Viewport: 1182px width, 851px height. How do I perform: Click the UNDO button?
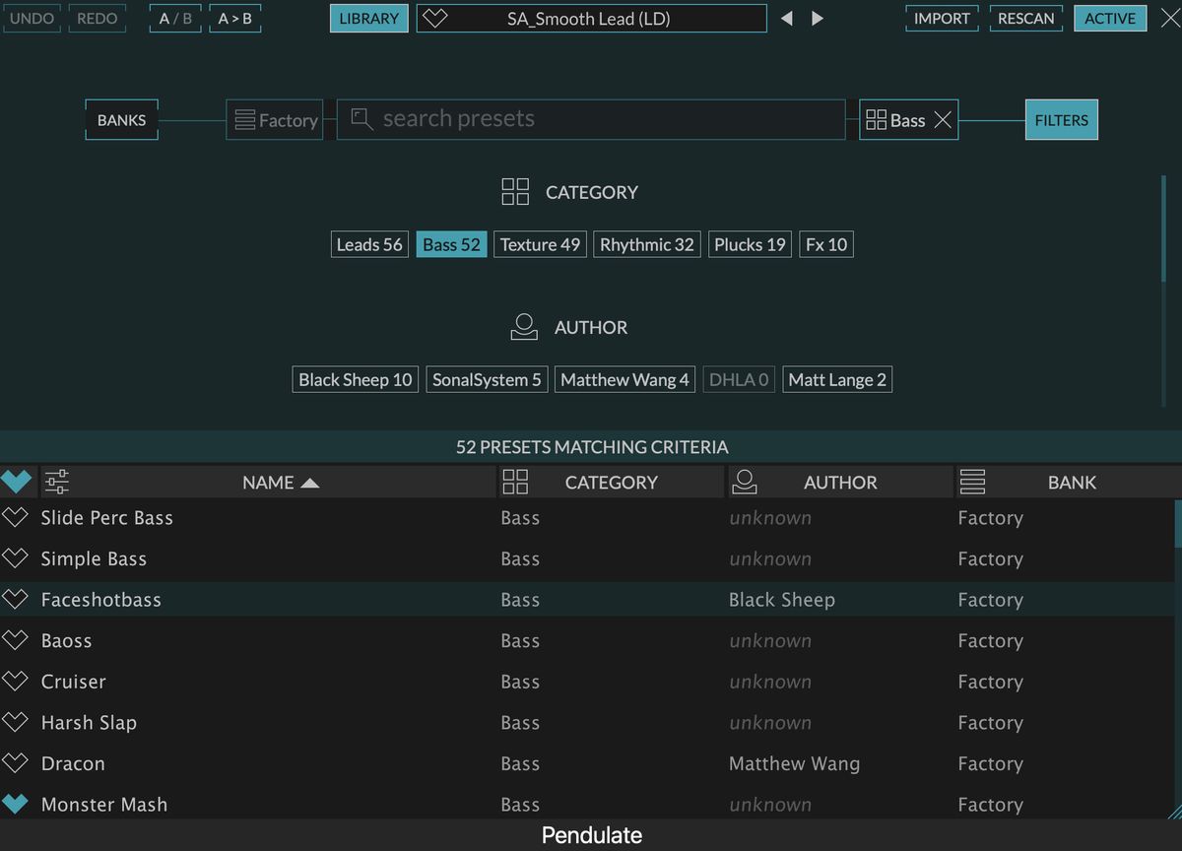click(33, 19)
